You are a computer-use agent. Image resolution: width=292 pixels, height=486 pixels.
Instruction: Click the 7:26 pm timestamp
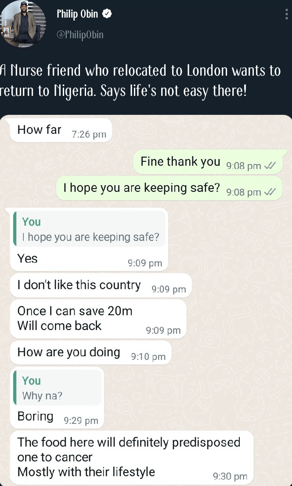click(89, 135)
